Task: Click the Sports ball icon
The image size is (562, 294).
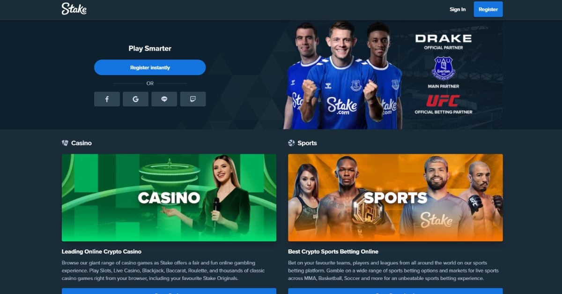Action: click(291, 143)
